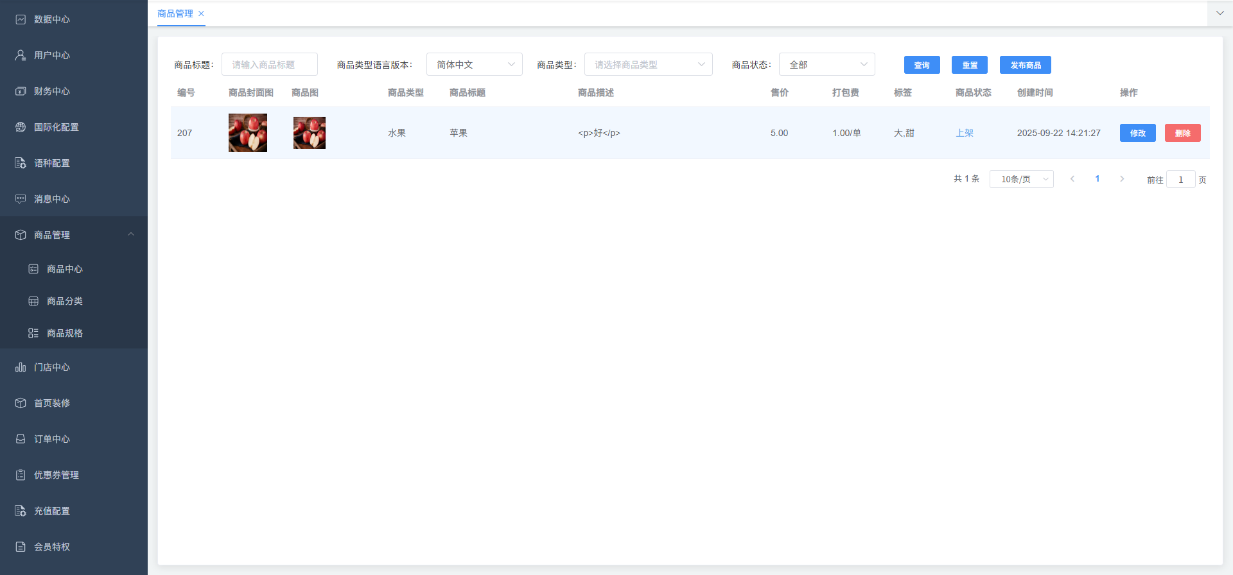Open the apple cover image thumbnail

pos(248,133)
